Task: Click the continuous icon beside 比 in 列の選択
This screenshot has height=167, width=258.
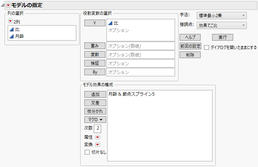Action: point(12,30)
